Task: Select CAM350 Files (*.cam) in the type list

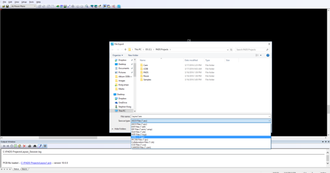Action: tap(201, 148)
